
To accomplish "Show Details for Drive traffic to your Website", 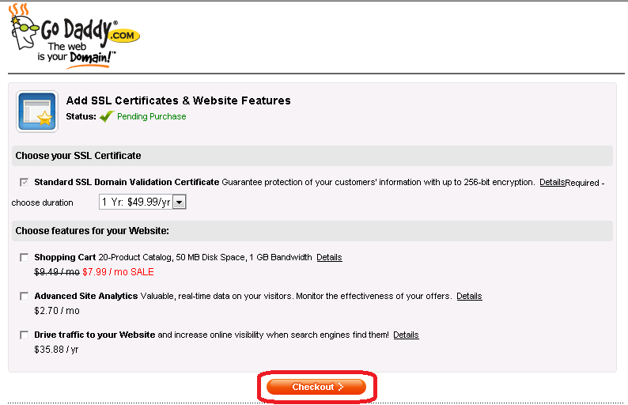I will (x=406, y=335).
